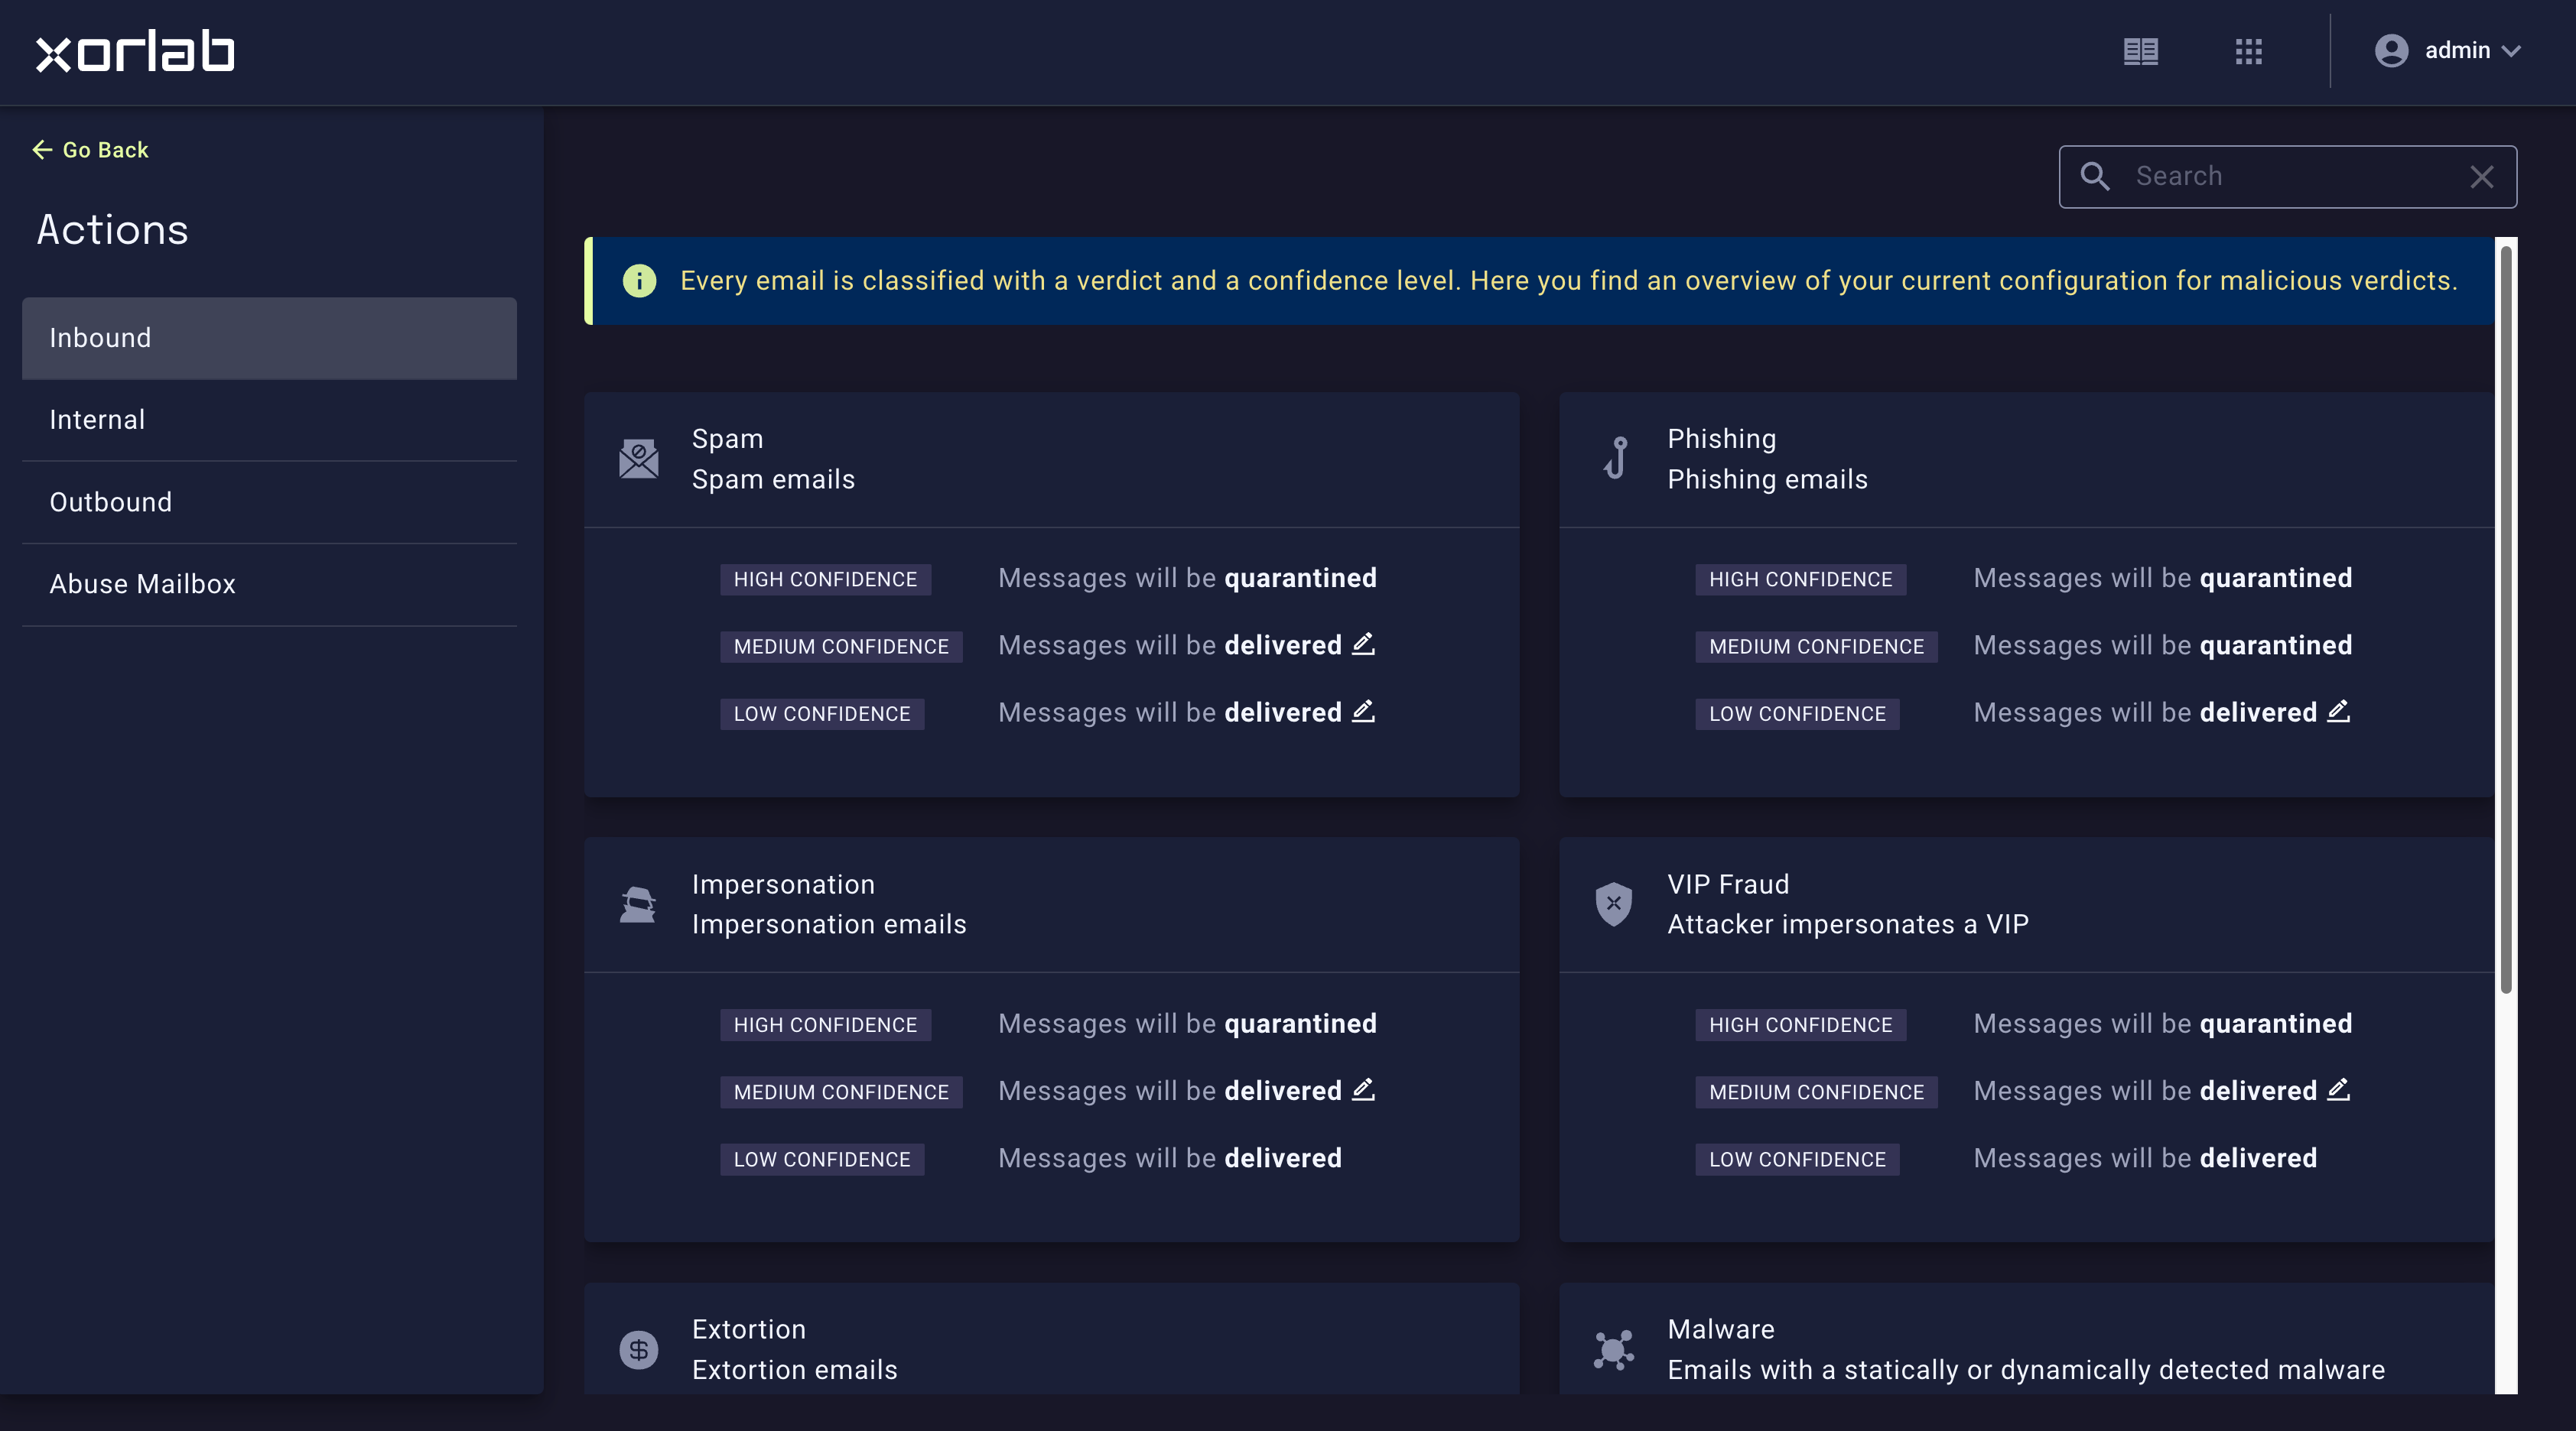Click the Go Back link
2576x1431 pixels.
tap(90, 150)
